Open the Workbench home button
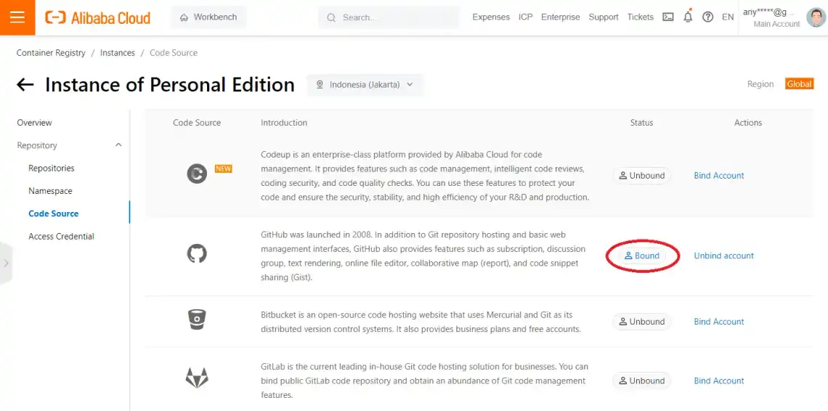Image resolution: width=828 pixels, height=411 pixels. pos(208,17)
